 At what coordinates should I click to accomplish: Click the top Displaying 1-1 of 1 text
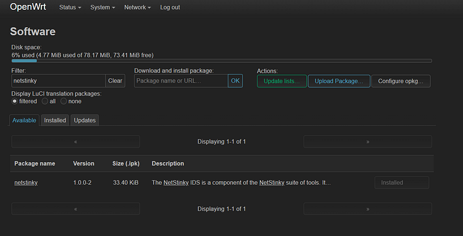[x=222, y=142]
